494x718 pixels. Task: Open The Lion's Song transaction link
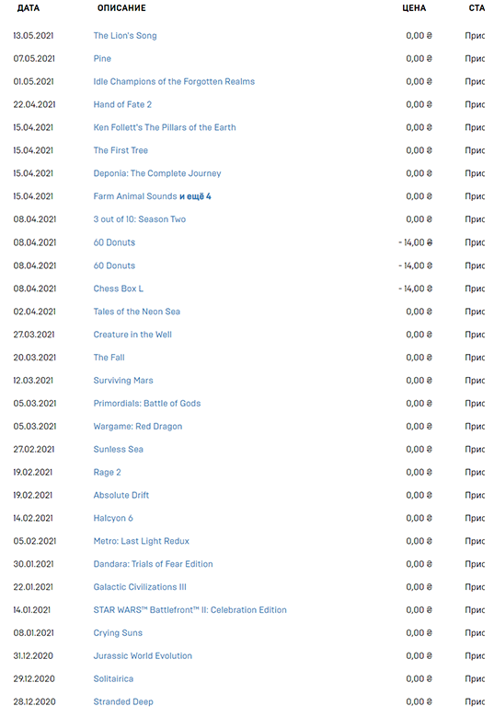click(x=125, y=36)
